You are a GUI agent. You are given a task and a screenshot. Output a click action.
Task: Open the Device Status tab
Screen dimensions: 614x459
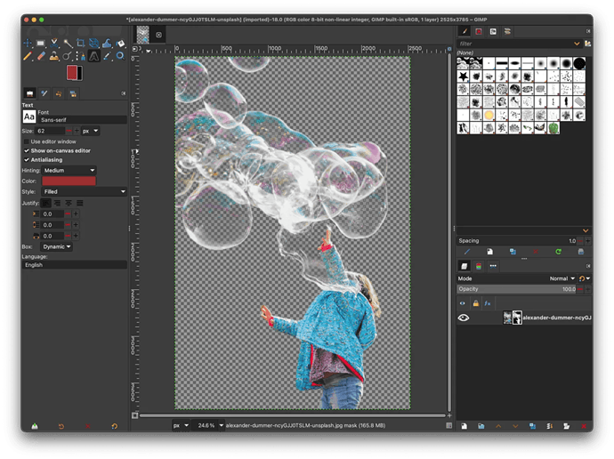(44, 93)
